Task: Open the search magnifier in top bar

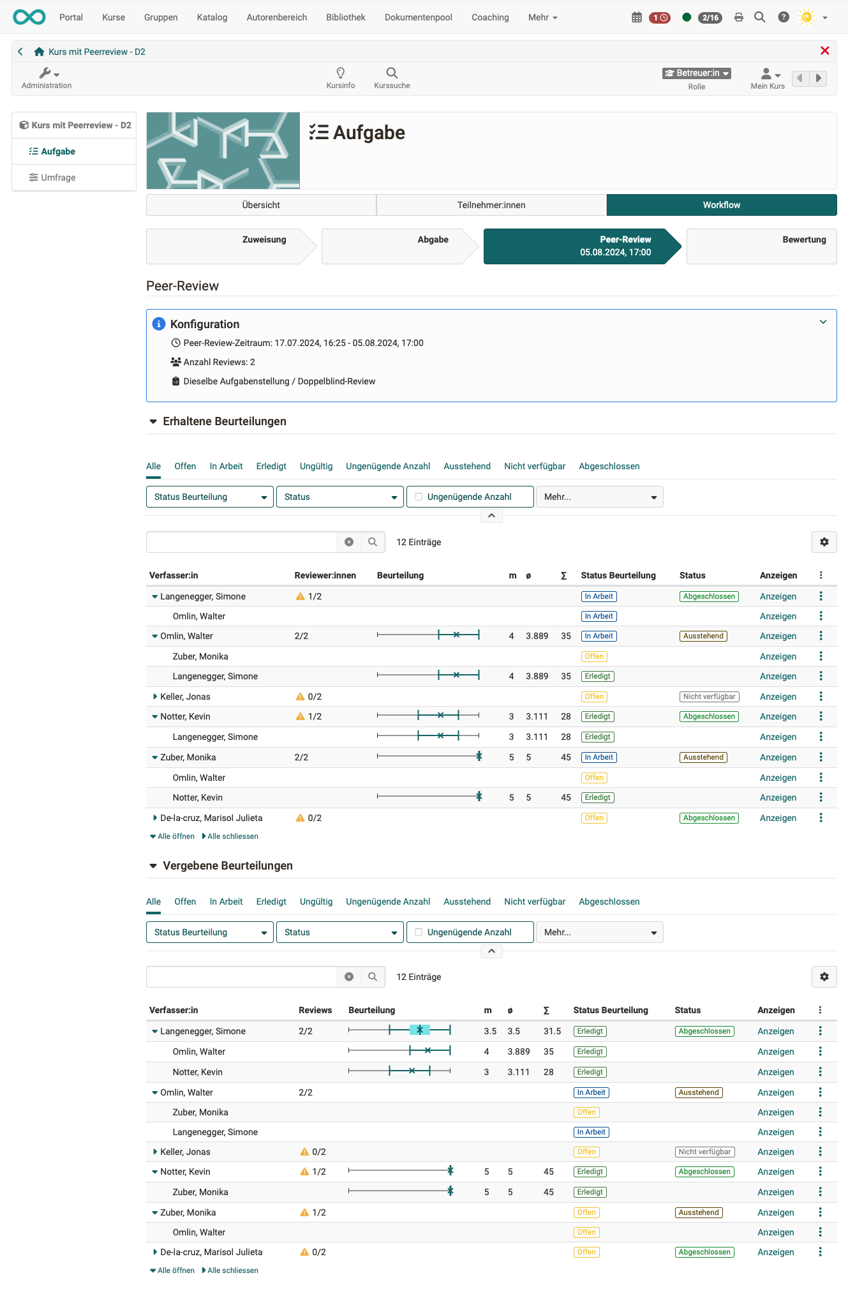Action: 759,17
